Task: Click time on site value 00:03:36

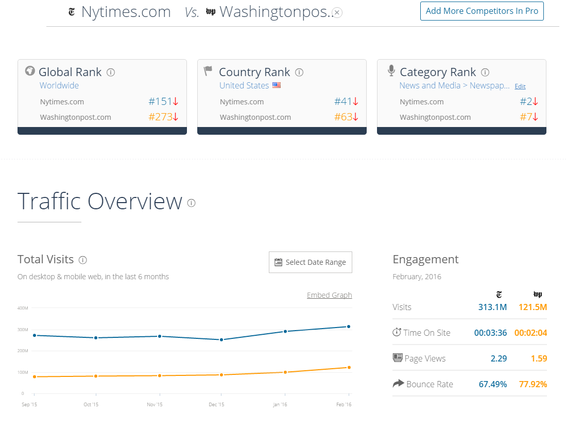Action: pyautogui.click(x=491, y=333)
